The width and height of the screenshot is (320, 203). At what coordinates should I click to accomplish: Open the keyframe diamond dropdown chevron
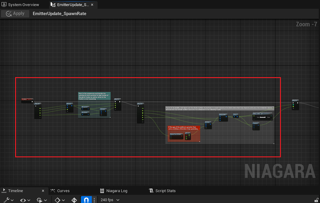(x=63, y=199)
